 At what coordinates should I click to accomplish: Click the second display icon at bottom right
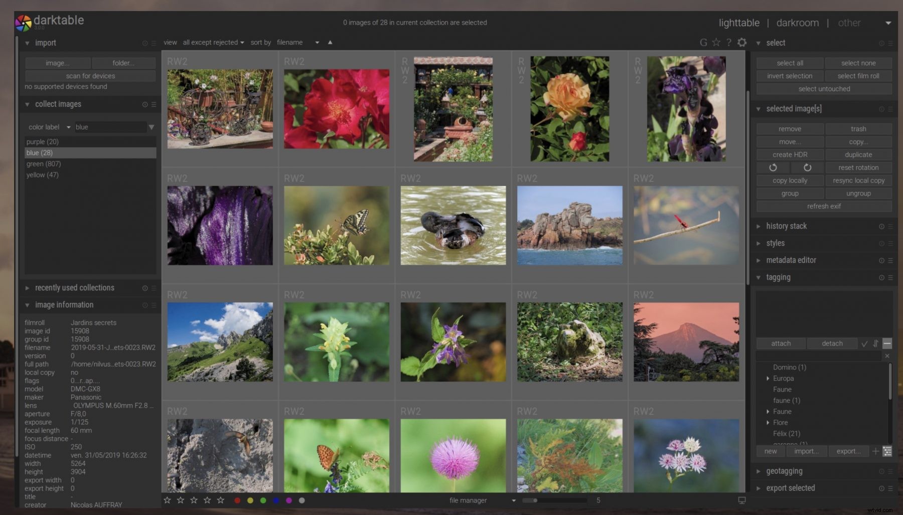tap(741, 500)
